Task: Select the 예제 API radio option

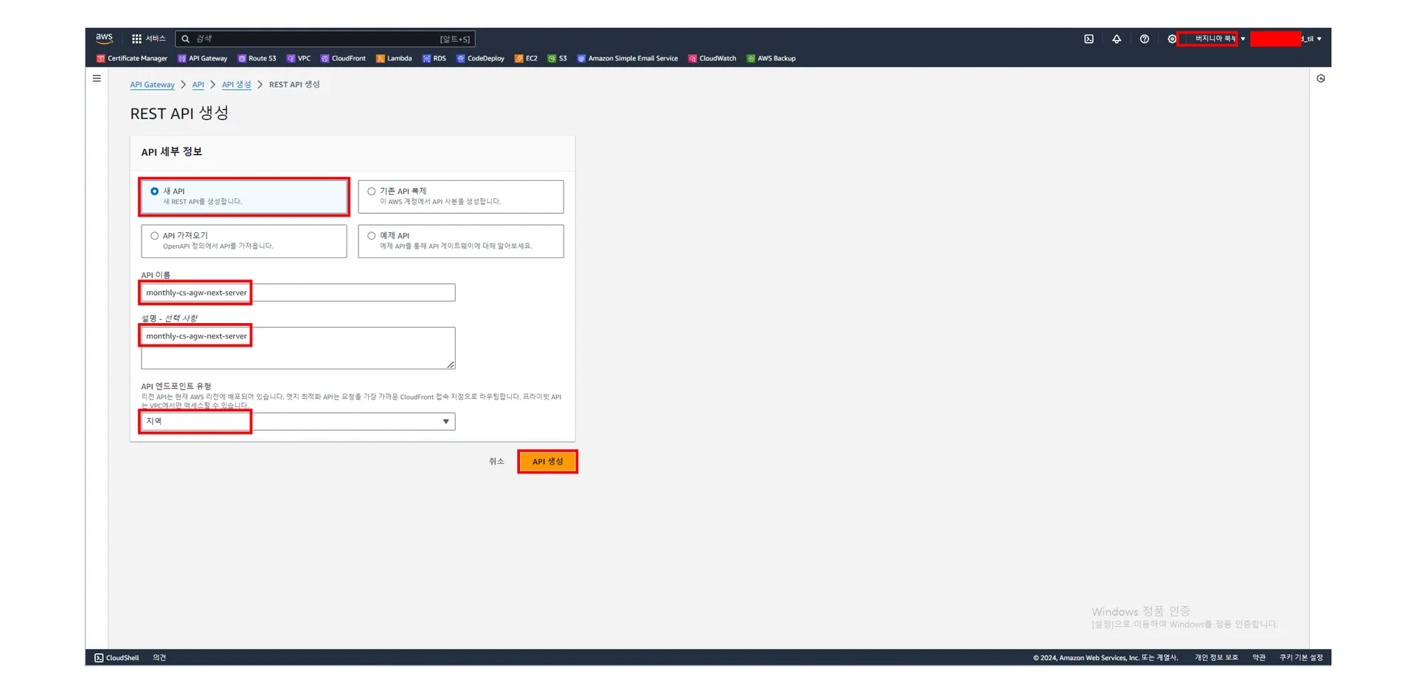Action: click(372, 236)
